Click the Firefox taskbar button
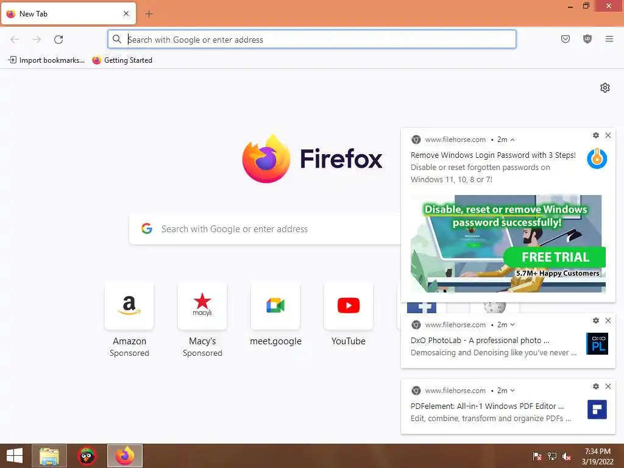624x468 pixels. [x=125, y=456]
